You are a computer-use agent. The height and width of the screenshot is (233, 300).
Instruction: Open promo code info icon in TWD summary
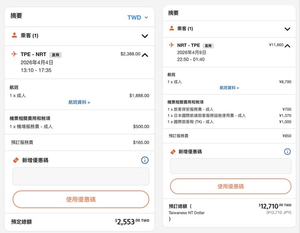pyautogui.click(x=145, y=160)
